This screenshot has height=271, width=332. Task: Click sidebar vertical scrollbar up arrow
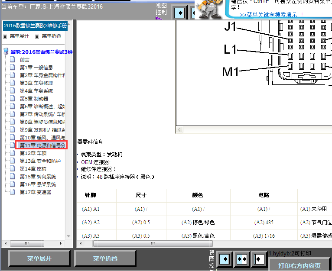pos(68,24)
